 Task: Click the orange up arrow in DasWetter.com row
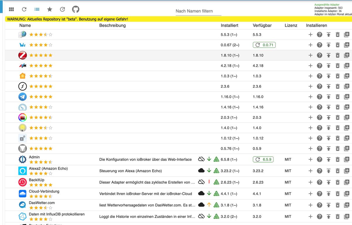209,205
